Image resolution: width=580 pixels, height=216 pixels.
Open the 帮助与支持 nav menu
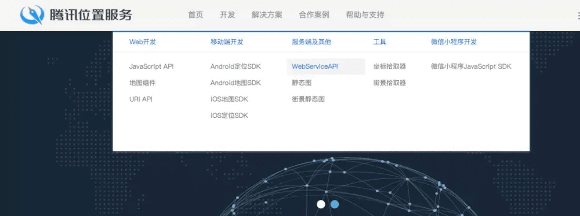point(365,15)
